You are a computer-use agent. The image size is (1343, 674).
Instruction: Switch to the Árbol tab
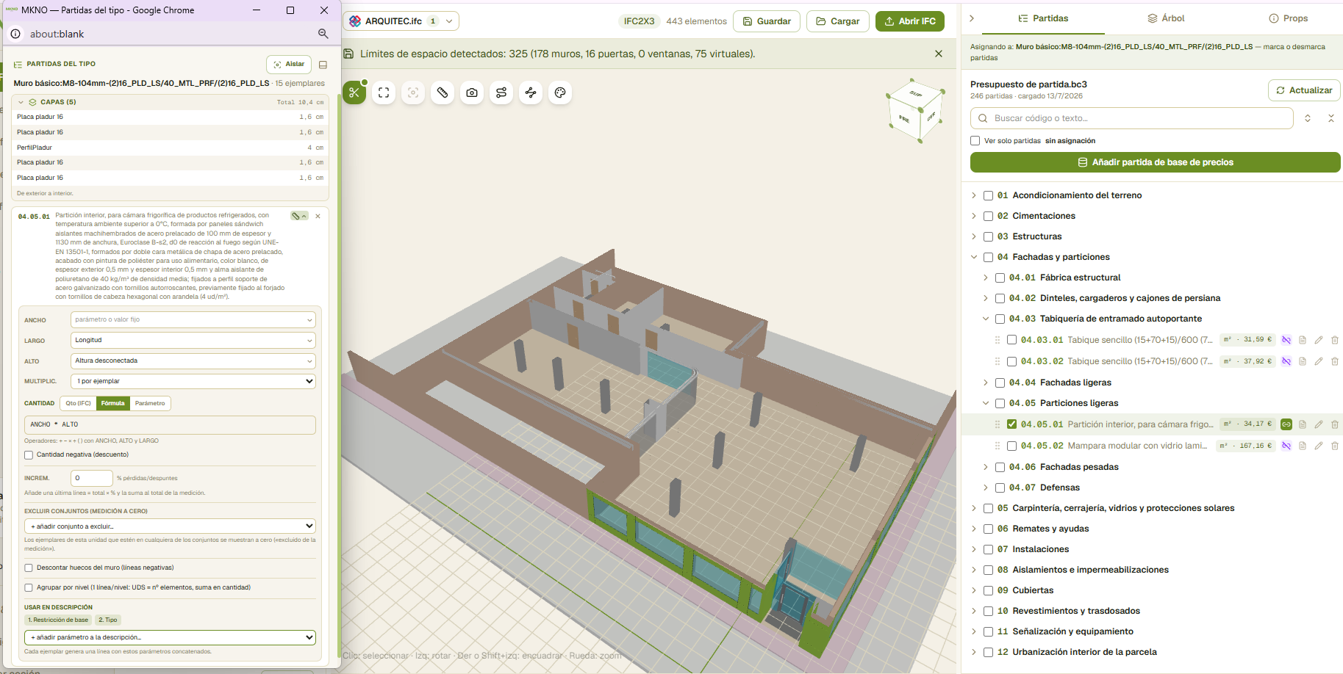pyautogui.click(x=1166, y=18)
